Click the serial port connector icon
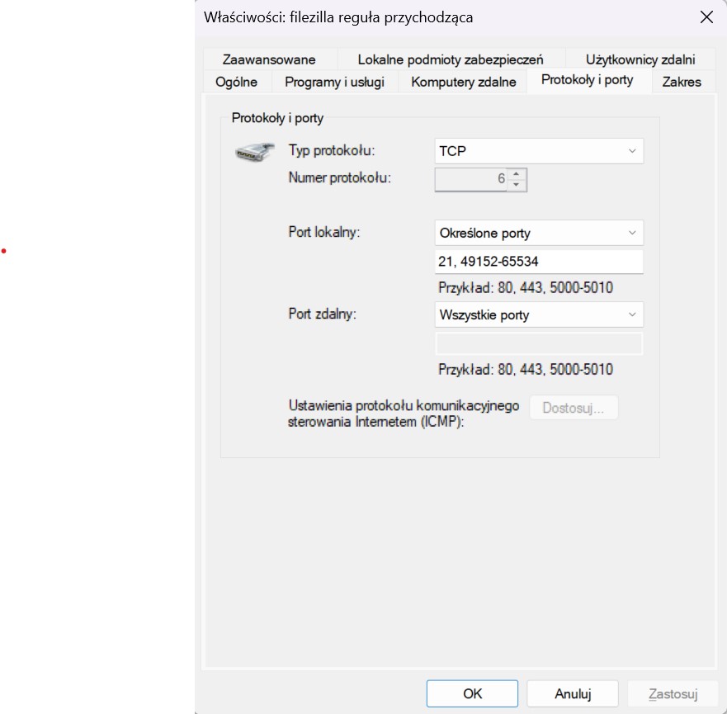The height and width of the screenshot is (714, 727). [x=253, y=153]
